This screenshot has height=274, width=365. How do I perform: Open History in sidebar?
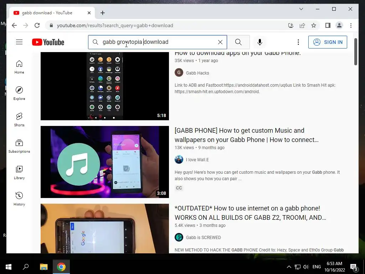19,199
